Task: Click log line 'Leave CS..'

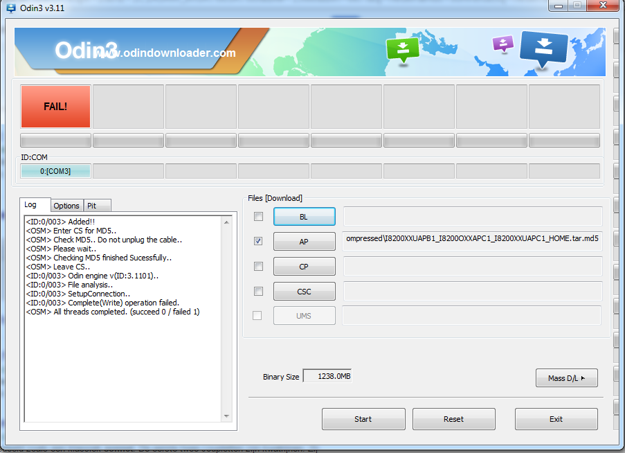Action: tap(58, 267)
